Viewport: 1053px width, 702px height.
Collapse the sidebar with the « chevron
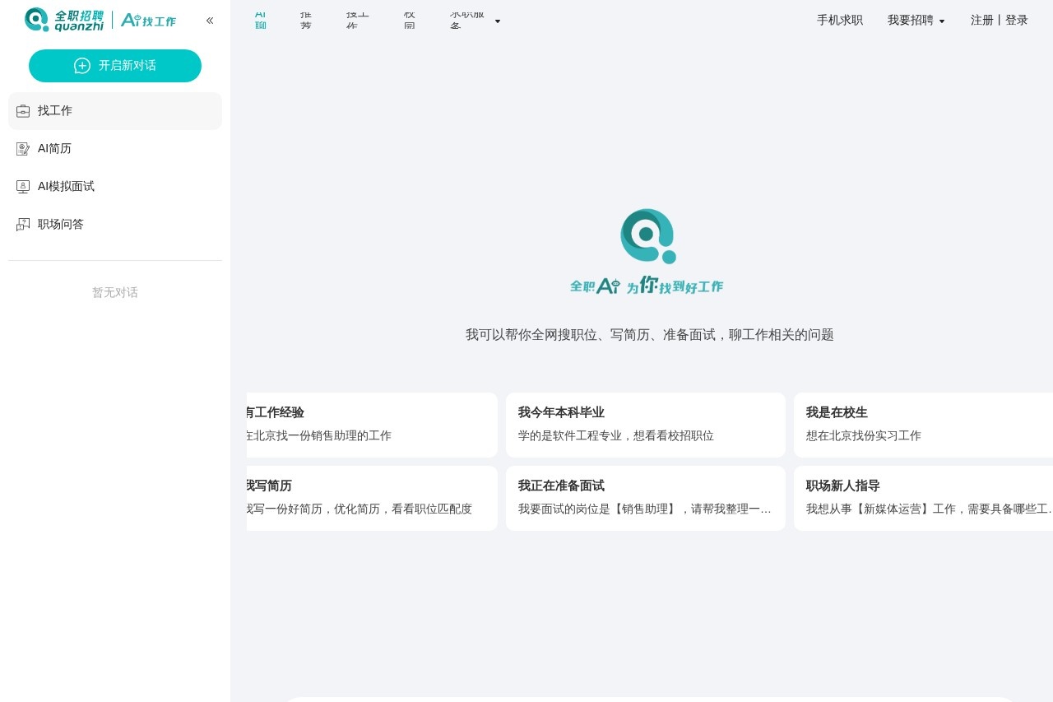click(210, 20)
